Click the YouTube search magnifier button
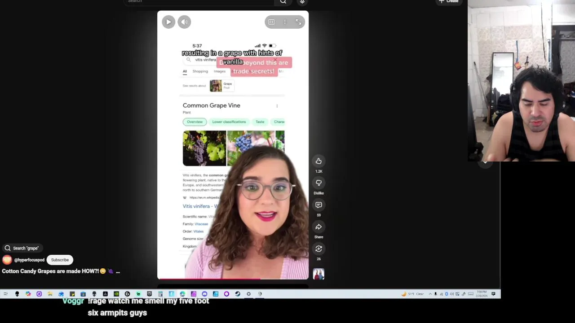This screenshot has width=575, height=323. (283, 2)
